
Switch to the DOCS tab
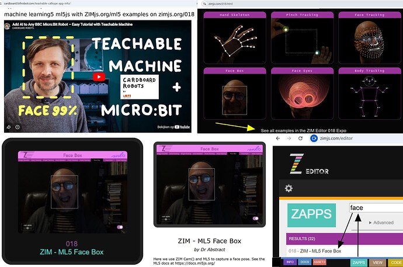[304, 262]
